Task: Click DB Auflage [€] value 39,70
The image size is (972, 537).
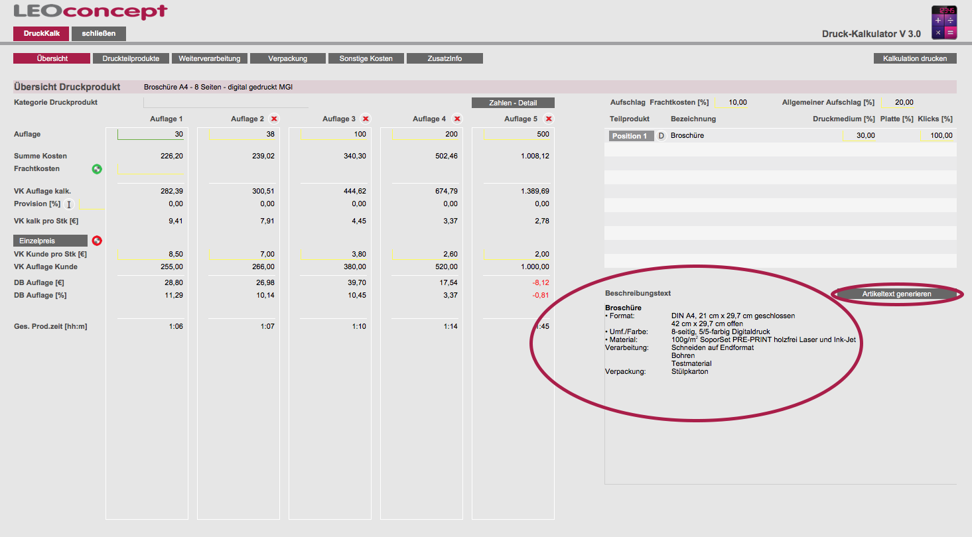Action: [x=356, y=282]
